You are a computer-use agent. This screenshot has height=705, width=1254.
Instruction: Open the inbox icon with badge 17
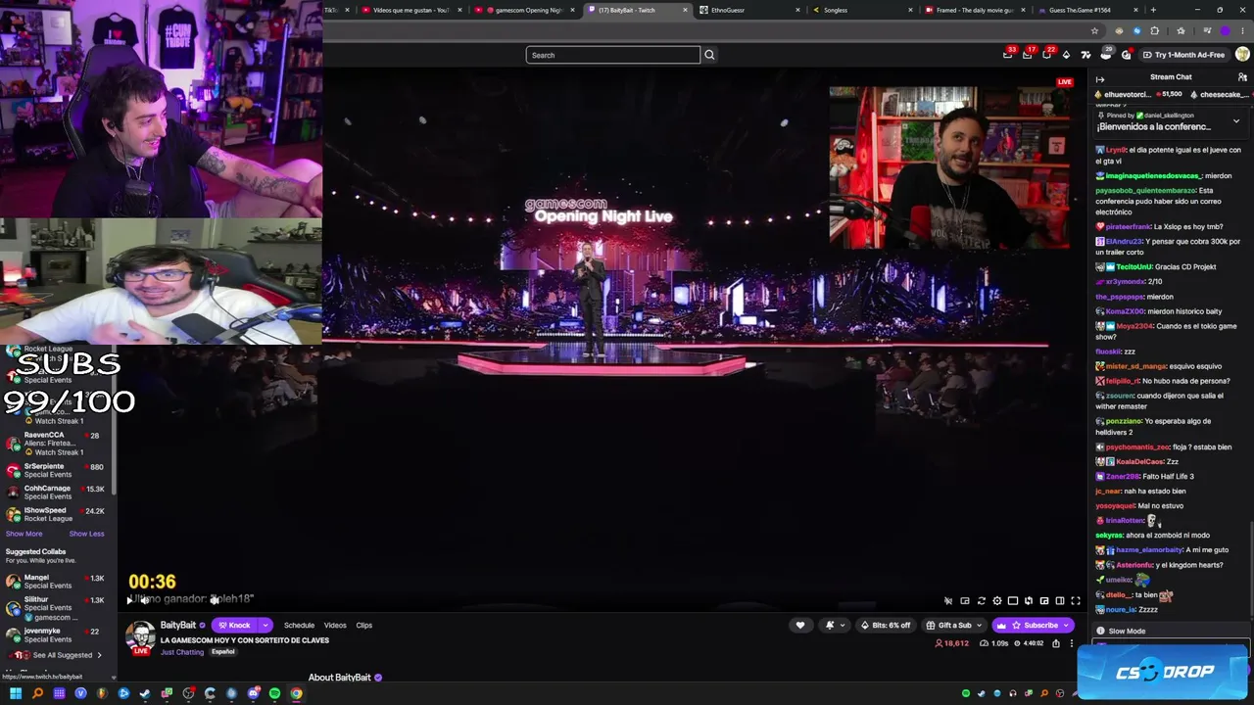1027,55
